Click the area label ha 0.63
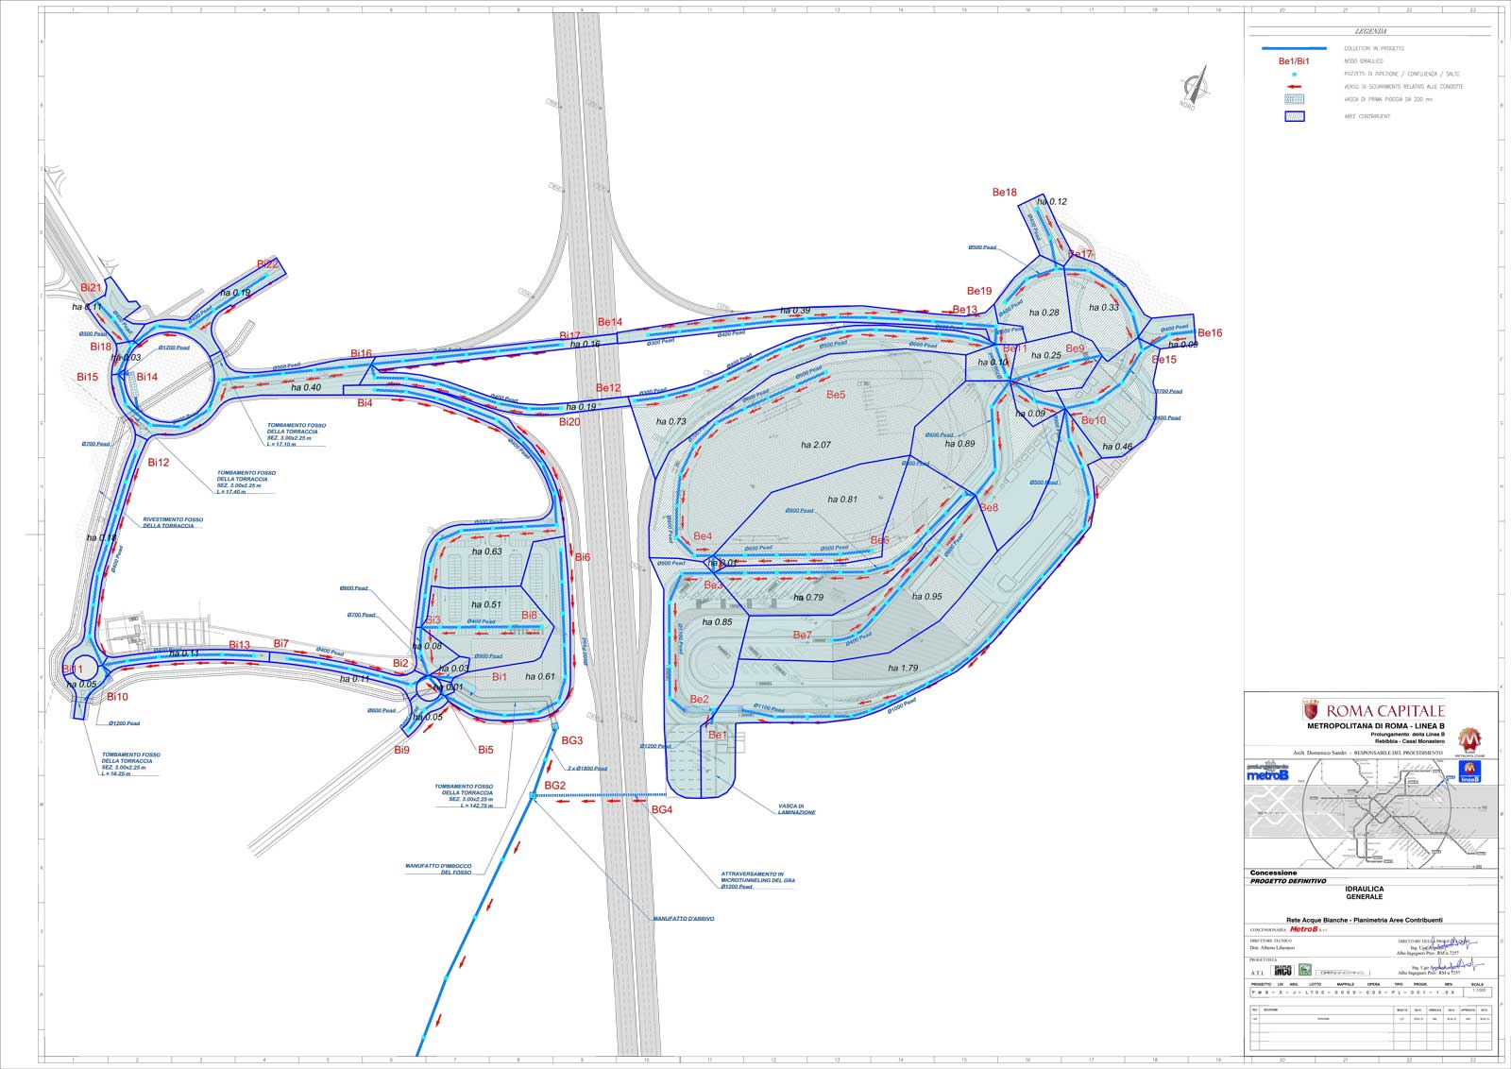 487,551
